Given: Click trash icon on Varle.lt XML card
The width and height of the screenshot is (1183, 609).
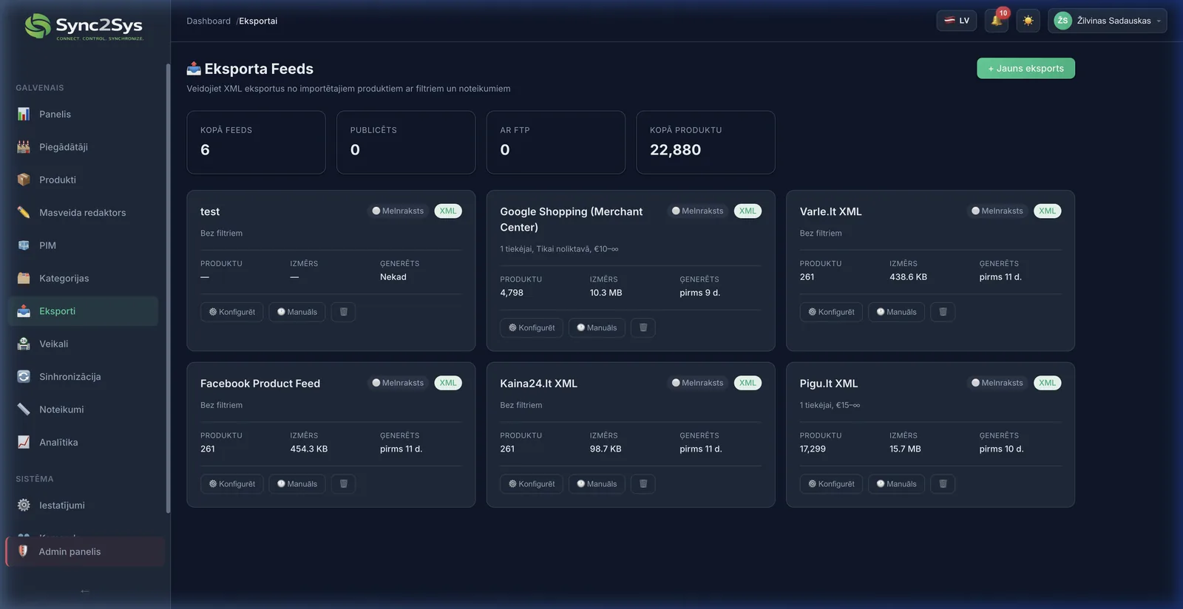Looking at the screenshot, I should pos(943,312).
